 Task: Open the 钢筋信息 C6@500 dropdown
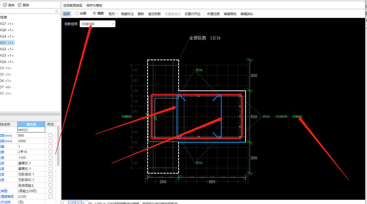97,24
